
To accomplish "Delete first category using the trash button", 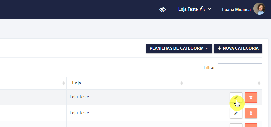I will [251, 97].
